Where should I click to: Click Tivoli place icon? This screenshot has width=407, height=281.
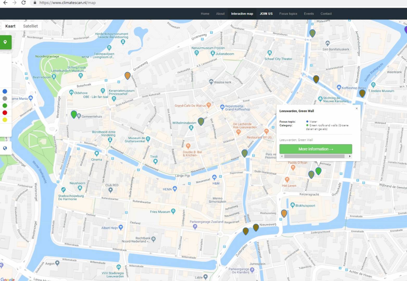[155, 161]
